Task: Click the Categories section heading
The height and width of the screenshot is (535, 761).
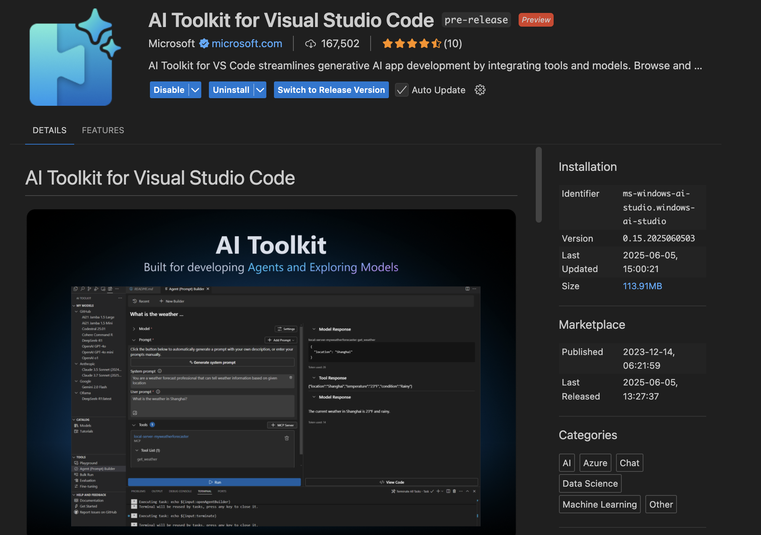Action: (x=588, y=435)
